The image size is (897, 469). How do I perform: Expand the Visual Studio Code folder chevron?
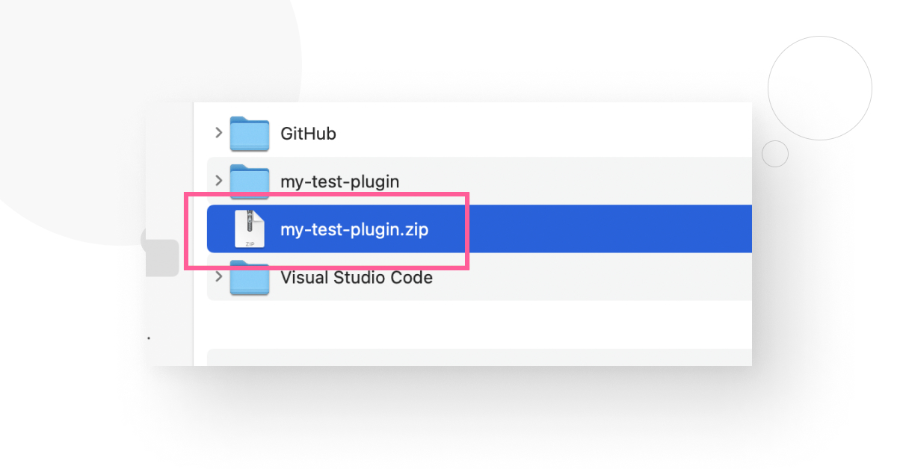tap(218, 276)
